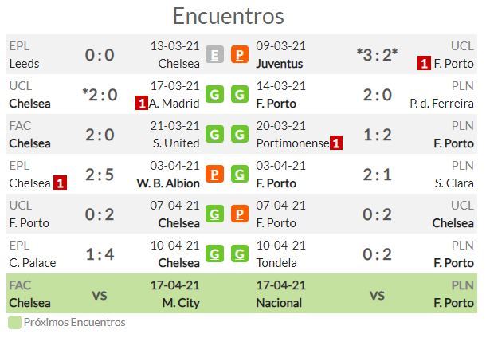Select the green G badge beside A. Madrid
This screenshot has width=486, height=338.
coord(214,95)
